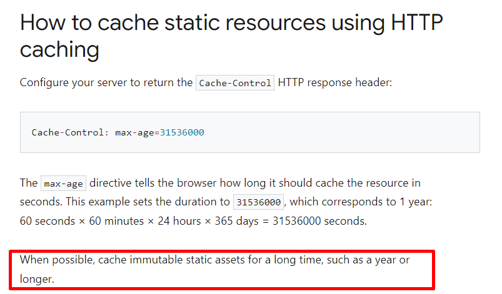
Task: Click "max-age=" inside the code block
Action: [x=138, y=132]
